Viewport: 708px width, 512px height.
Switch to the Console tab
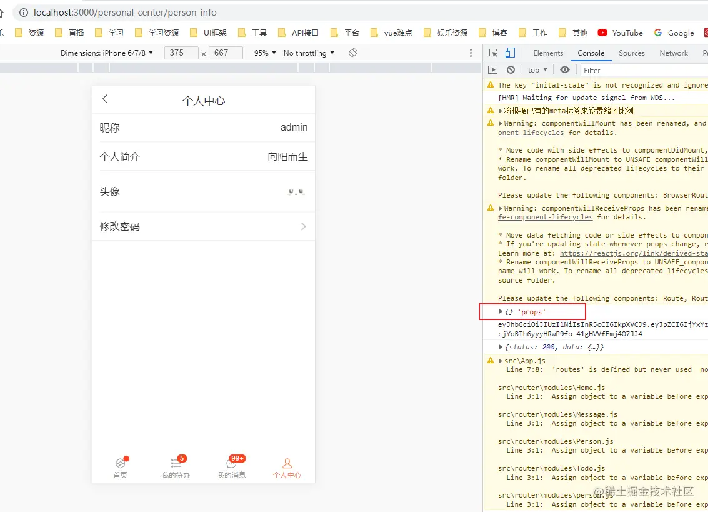click(591, 53)
